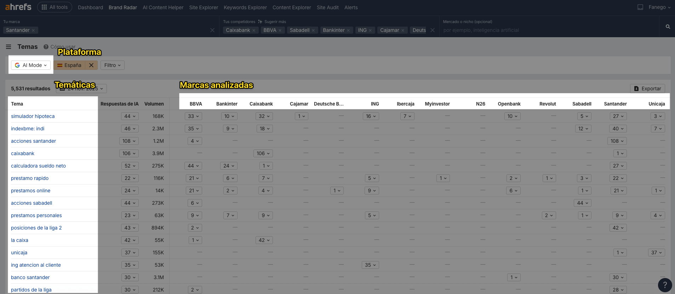Image resolution: width=675 pixels, height=294 pixels.
Task: Click the Sugerir más sparkle icon
Action: pyautogui.click(x=260, y=22)
